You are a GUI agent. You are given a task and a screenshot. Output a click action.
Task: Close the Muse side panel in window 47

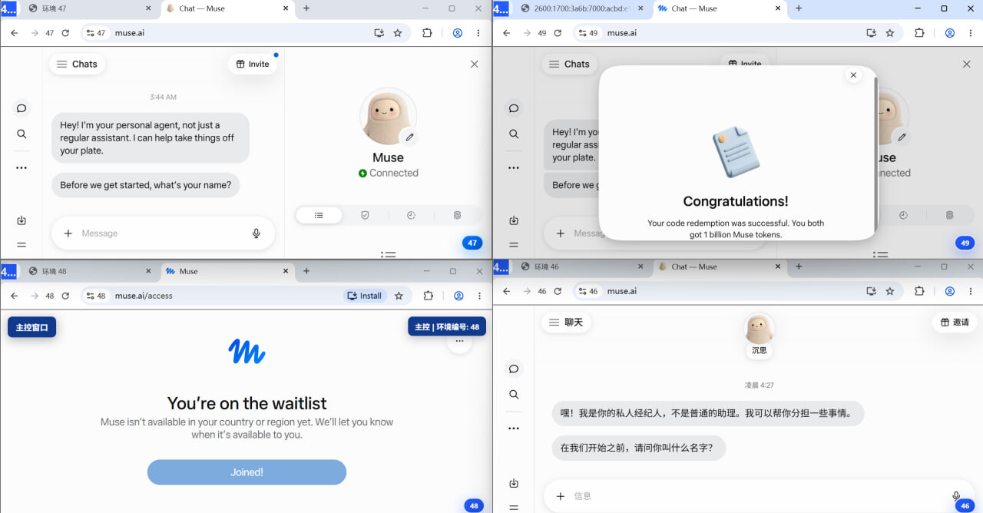[x=475, y=65]
